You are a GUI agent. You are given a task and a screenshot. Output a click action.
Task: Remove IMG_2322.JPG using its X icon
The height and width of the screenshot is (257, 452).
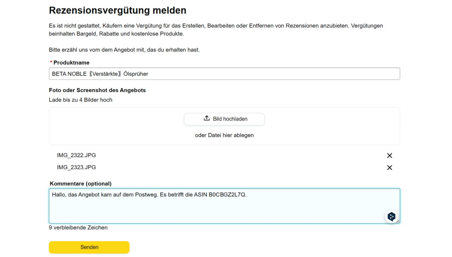pos(389,155)
